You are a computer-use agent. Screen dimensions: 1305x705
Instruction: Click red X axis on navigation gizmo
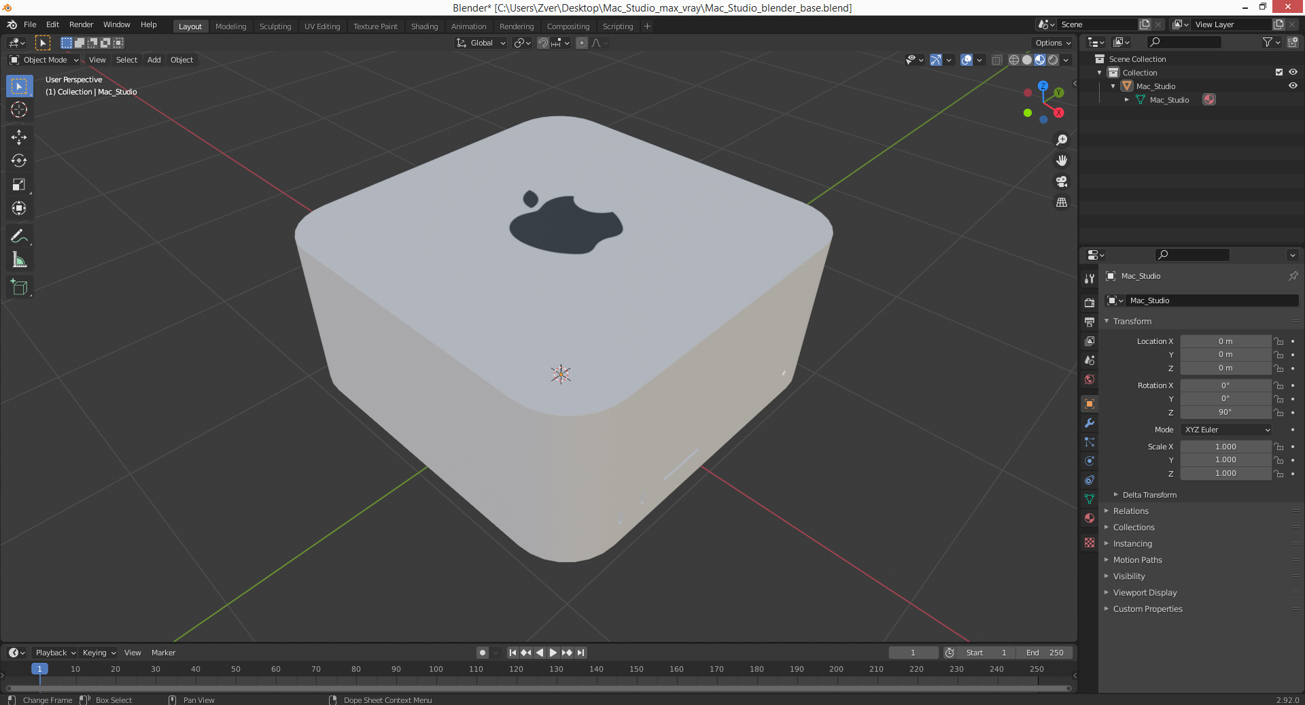click(x=1058, y=113)
